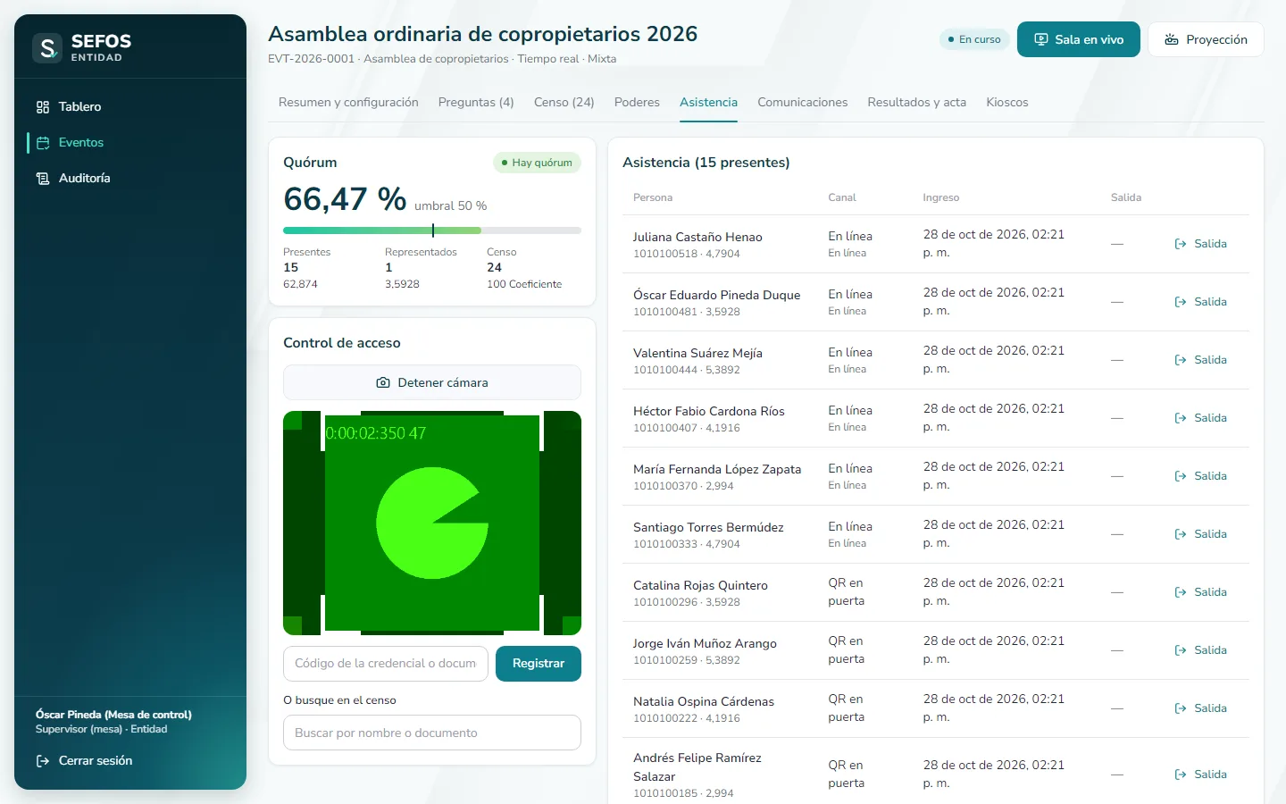Screen dimensions: 1286x804
Task: Register Salida for Jorge Iván Muñoz Arango
Action: (x=1200, y=650)
